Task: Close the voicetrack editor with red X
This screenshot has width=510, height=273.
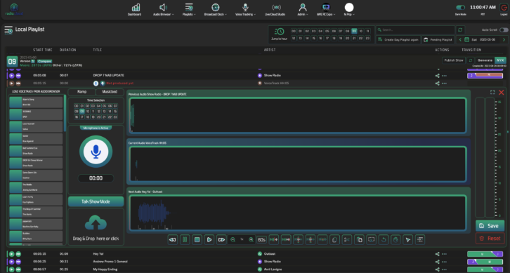Action: 501,93
